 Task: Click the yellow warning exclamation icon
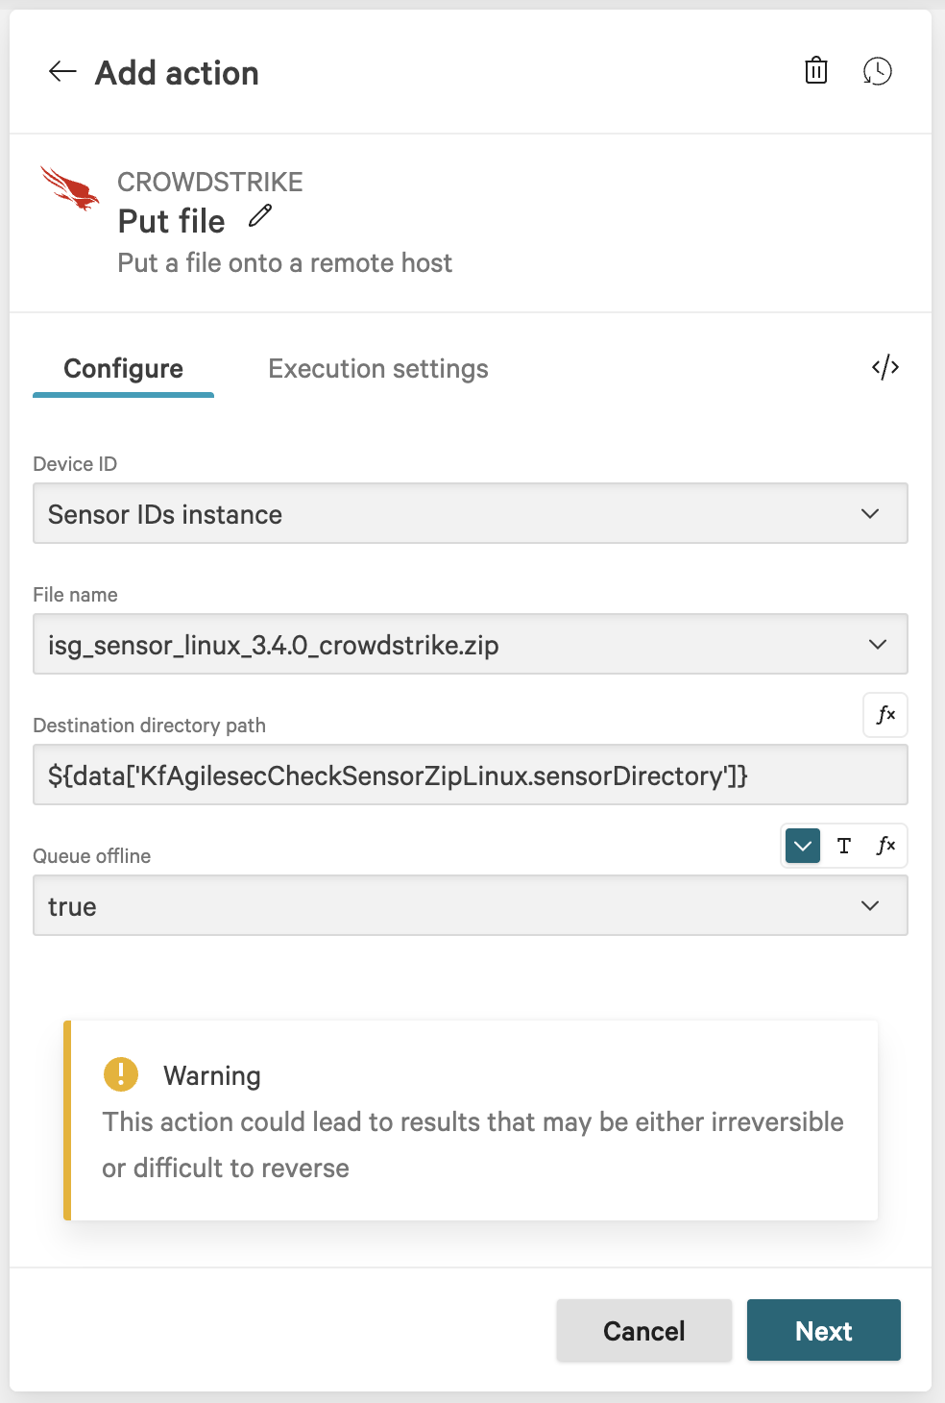121,1074
